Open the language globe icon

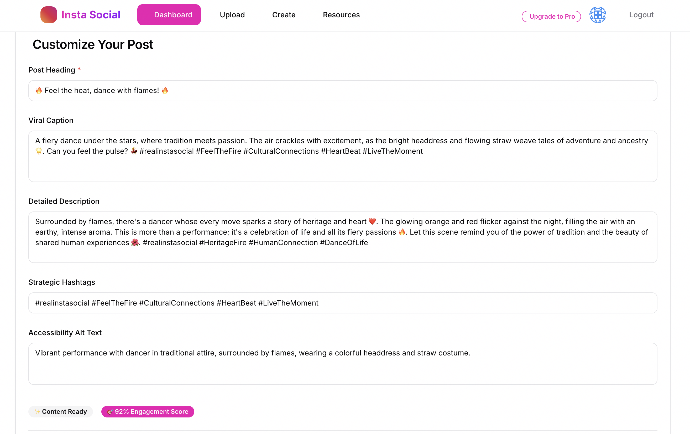598,15
